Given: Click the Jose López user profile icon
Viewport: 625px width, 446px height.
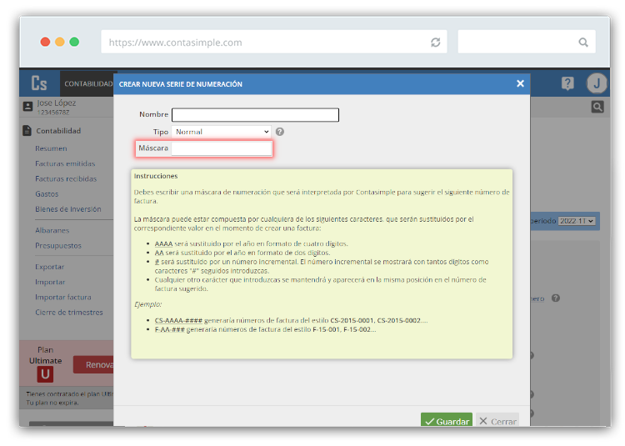Looking at the screenshot, I should tap(28, 107).
